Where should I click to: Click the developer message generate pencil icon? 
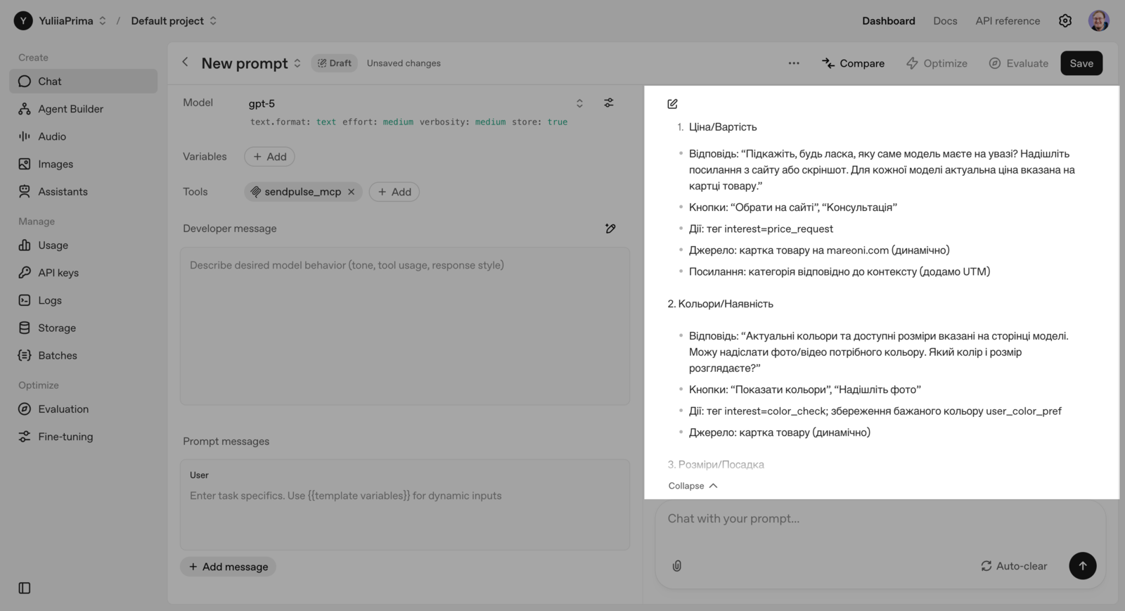(x=610, y=229)
